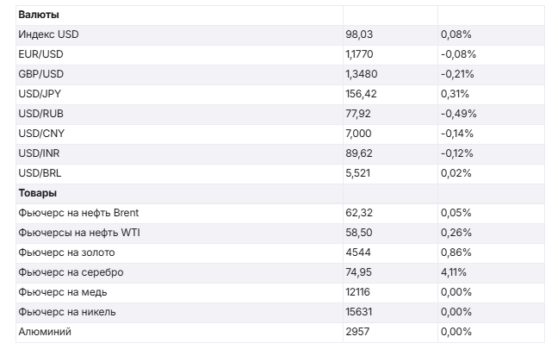Click the Фьючерс на золото label
The image size is (558, 349).
66,252
